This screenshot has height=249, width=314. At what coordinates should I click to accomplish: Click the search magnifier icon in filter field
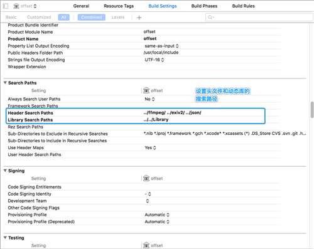[x=210, y=18]
